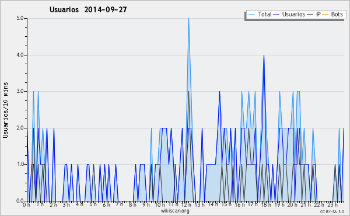Click the '2.0' y-axis value
The image size is (350, 216).
20,128
